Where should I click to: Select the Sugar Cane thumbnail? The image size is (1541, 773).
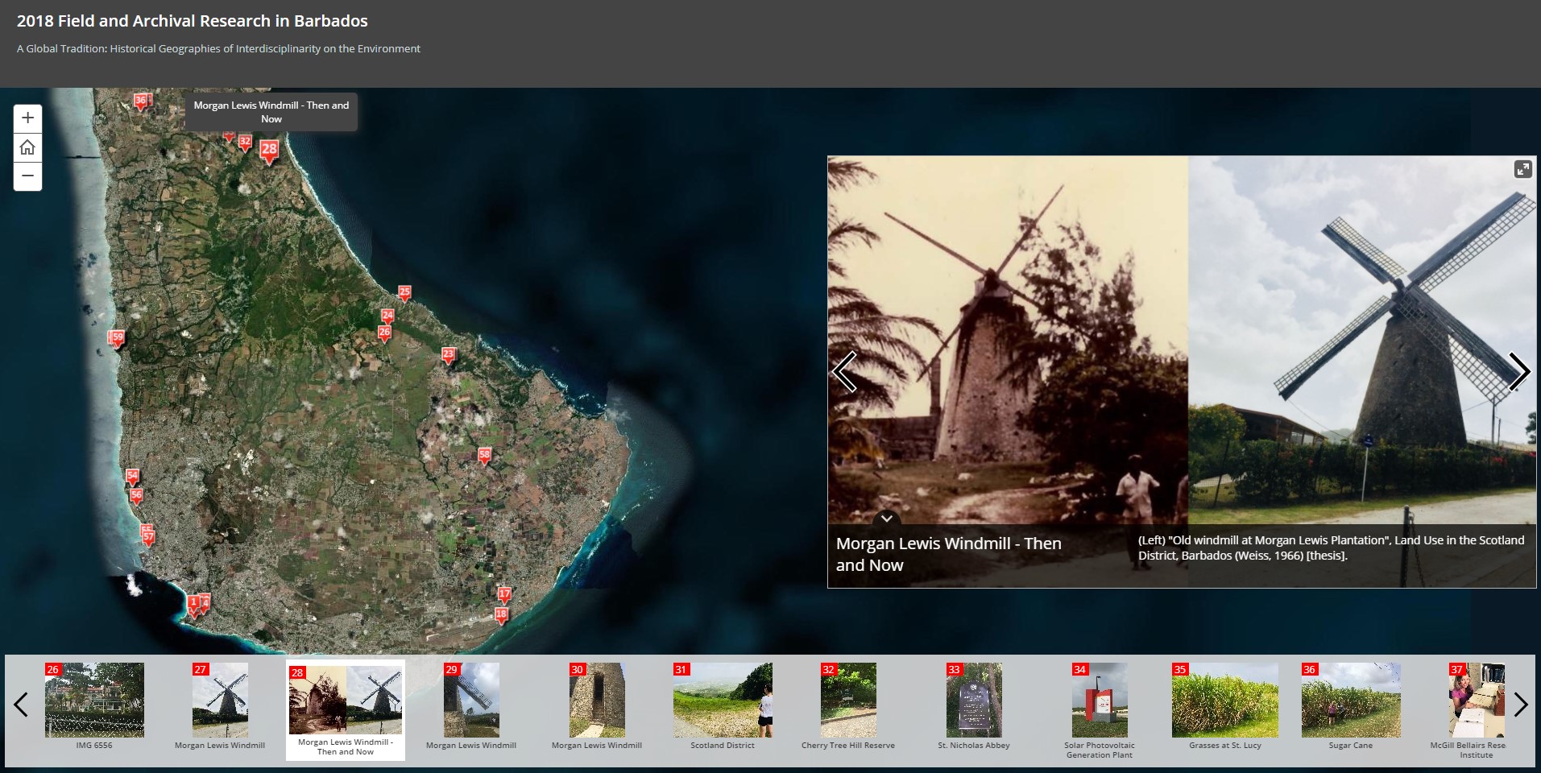tap(1351, 701)
